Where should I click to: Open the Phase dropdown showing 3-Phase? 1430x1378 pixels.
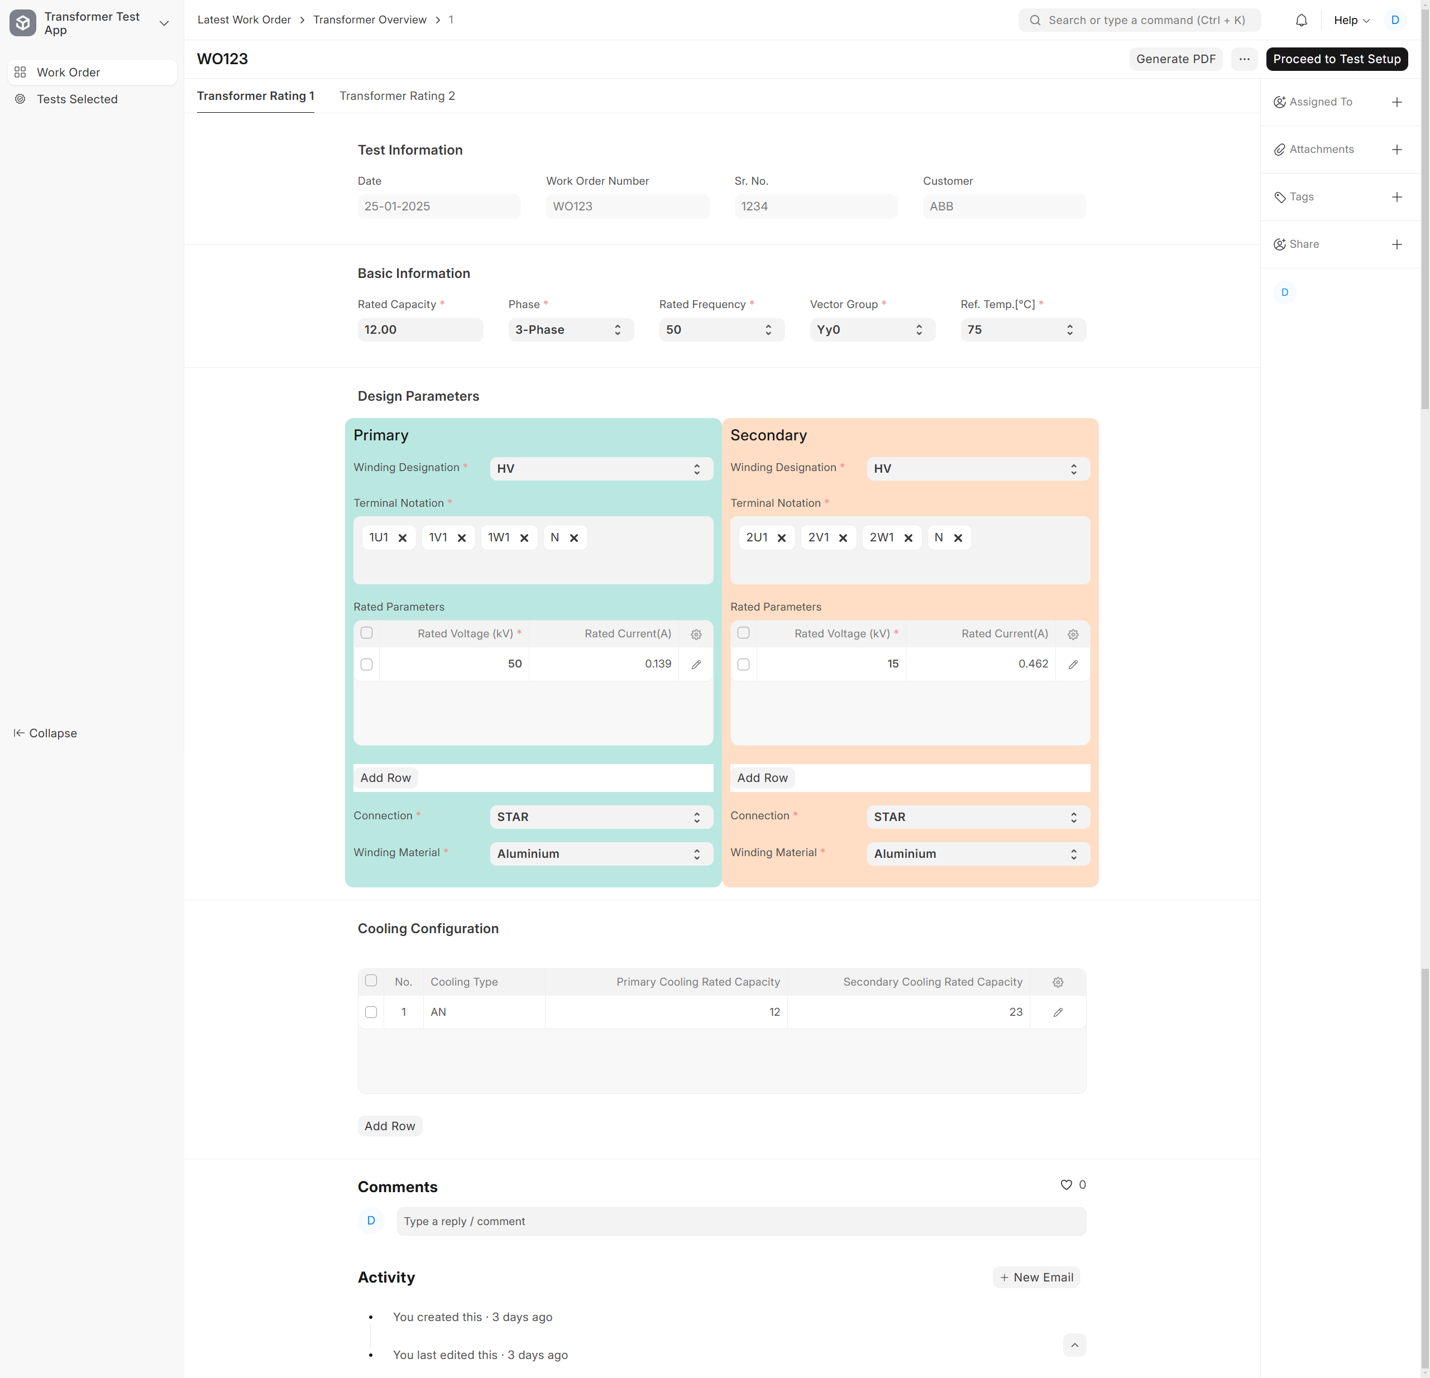pyautogui.click(x=571, y=329)
